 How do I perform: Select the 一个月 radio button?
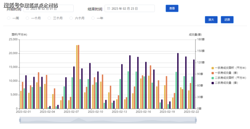point(27,18)
